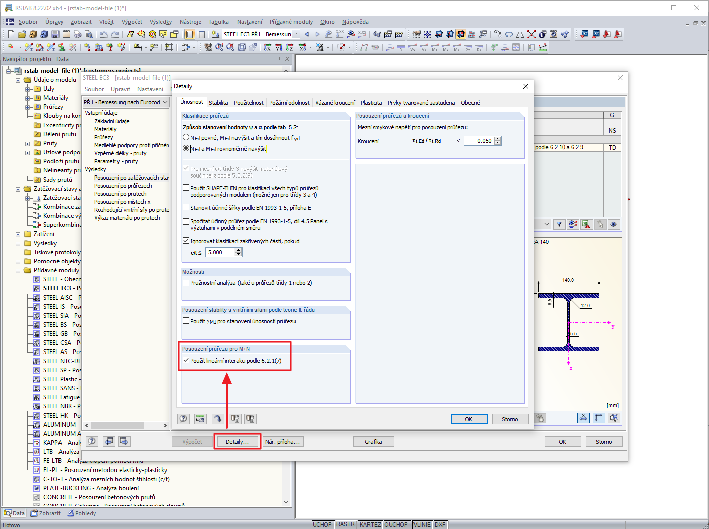Click the 'Grafika' button
The width and height of the screenshot is (709, 529).
click(373, 442)
